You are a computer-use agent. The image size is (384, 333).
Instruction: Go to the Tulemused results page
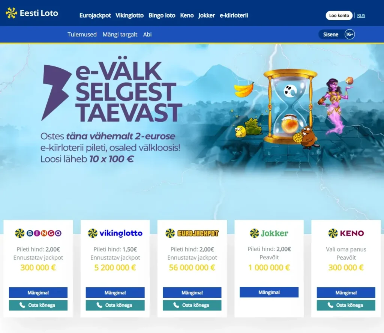point(82,34)
